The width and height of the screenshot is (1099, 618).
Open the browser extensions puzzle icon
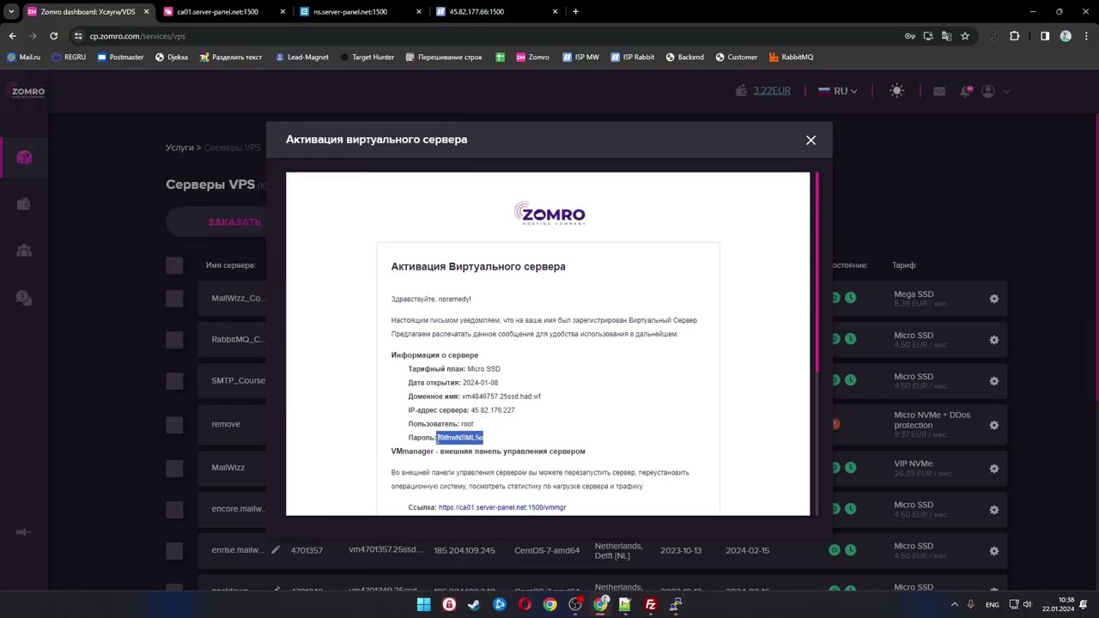click(1015, 36)
